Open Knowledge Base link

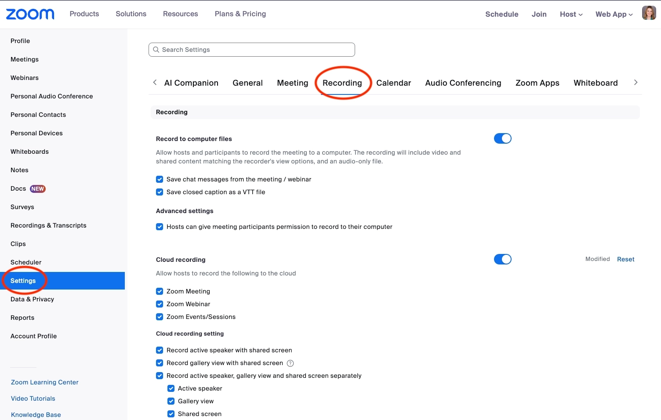pyautogui.click(x=36, y=415)
